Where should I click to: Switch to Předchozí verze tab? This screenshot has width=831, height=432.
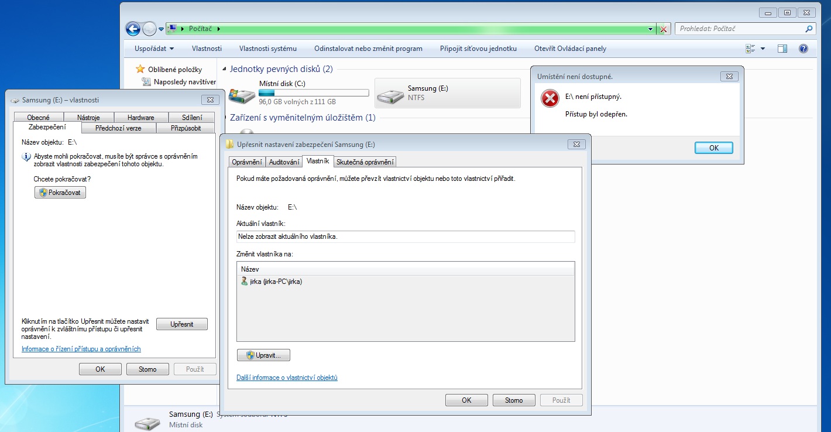coord(118,128)
